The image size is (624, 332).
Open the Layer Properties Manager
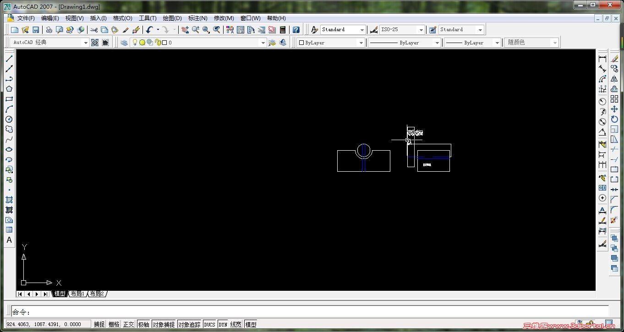pyautogui.click(x=124, y=43)
